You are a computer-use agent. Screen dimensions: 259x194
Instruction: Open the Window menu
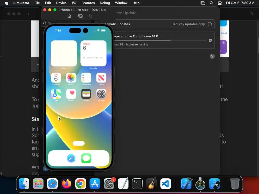pos(121,3)
